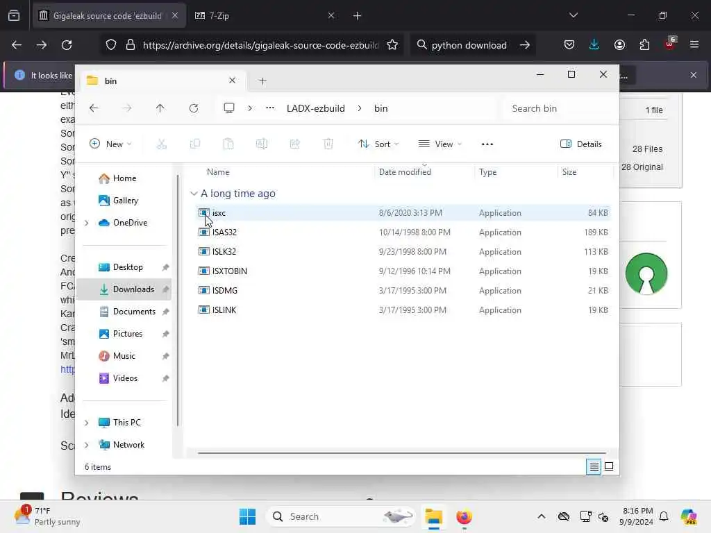
Task: Bookmark this page with the star icon
Action: click(x=392, y=45)
